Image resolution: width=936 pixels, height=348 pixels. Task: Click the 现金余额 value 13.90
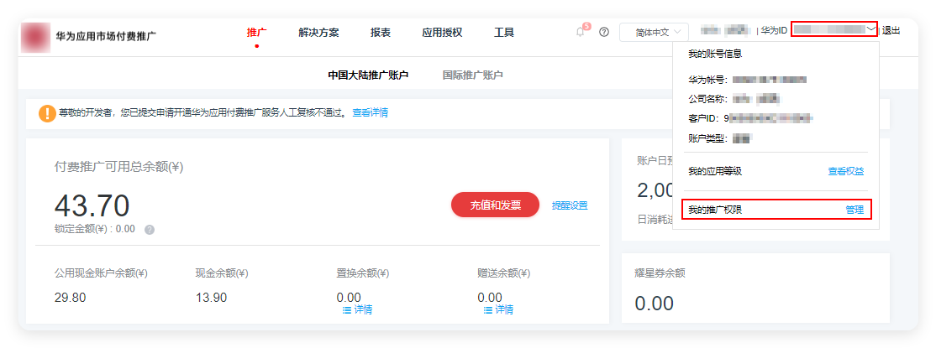[x=212, y=298]
